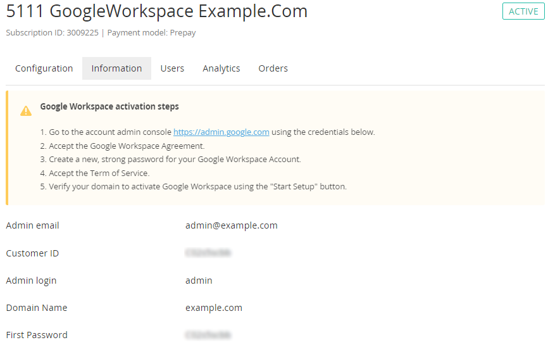The height and width of the screenshot is (347, 548).
Task: Click the 'Admin email' field label
Action: [x=32, y=225]
